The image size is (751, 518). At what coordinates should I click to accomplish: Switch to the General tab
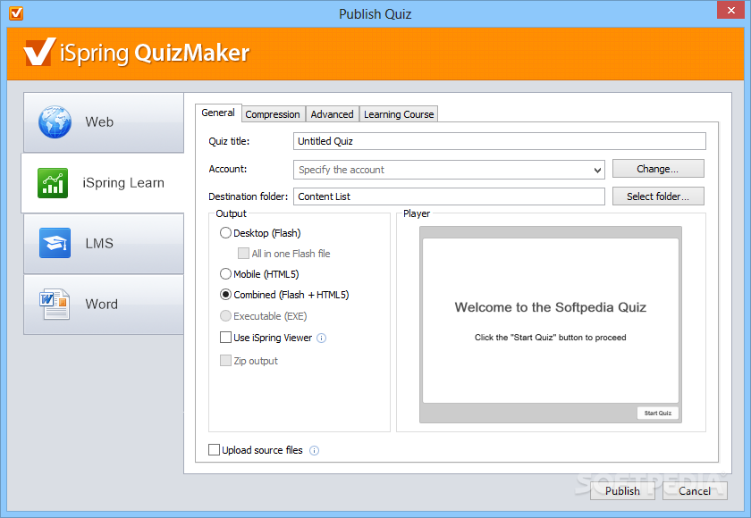point(218,113)
